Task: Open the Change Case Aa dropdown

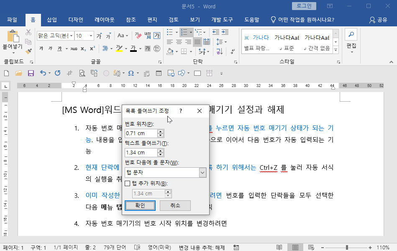Action: click(123, 36)
